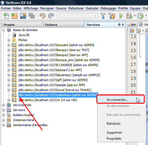Expand the Builders Hudson node
Image resolution: width=148 pixels, height=145 pixels.
pyautogui.click(x=4, y=115)
